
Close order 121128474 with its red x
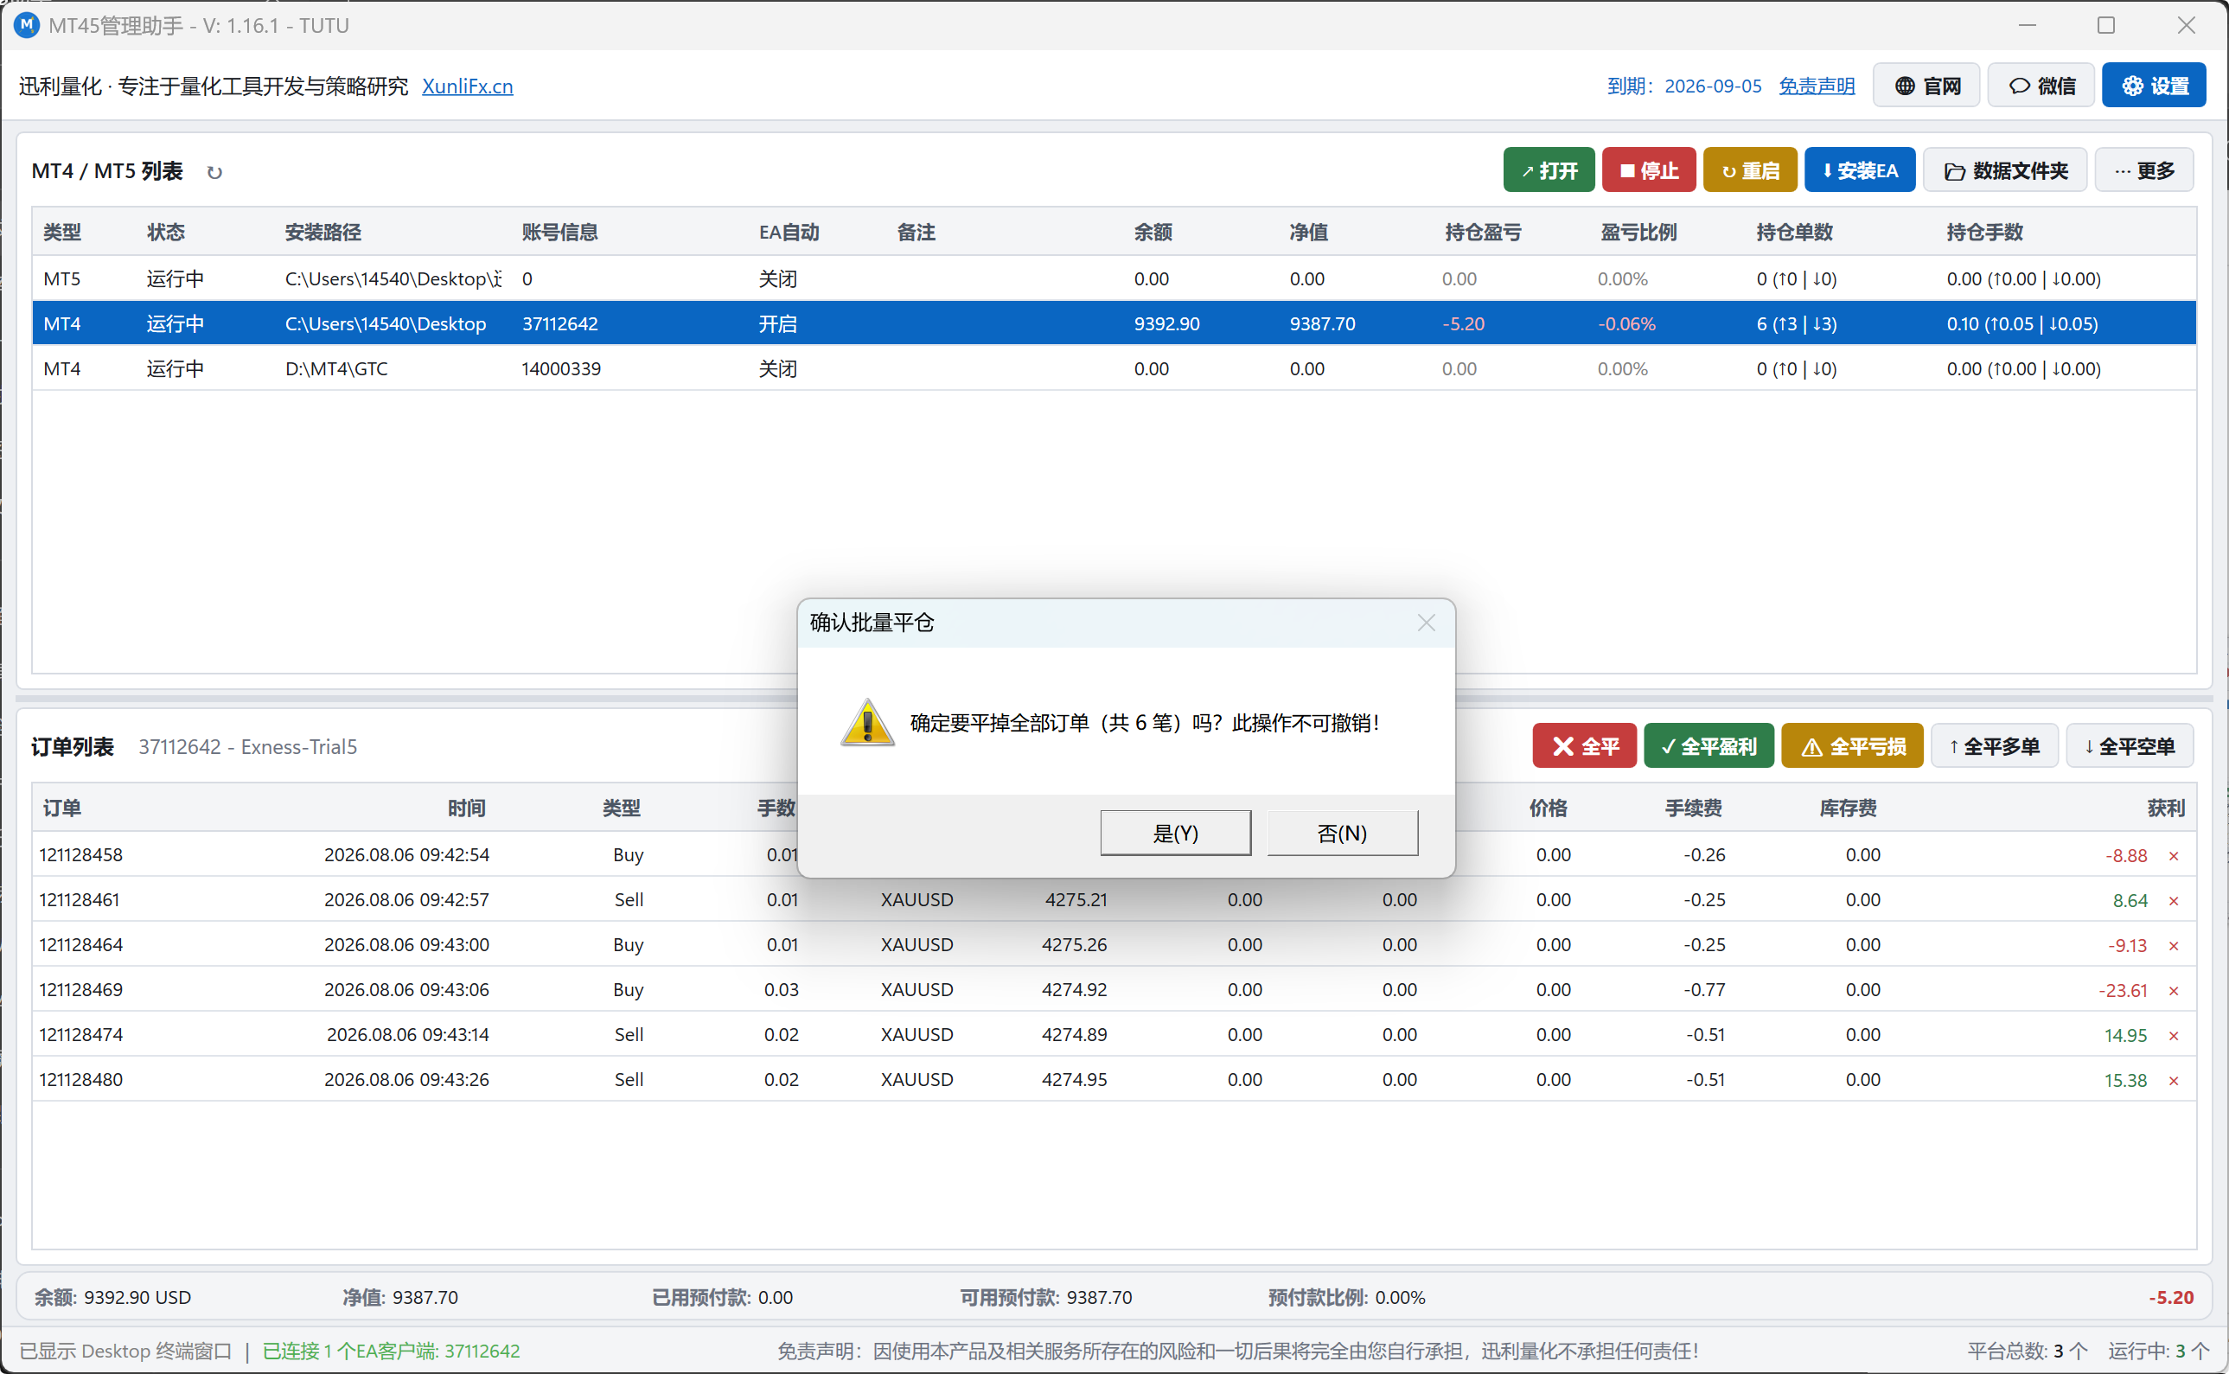2174,1036
